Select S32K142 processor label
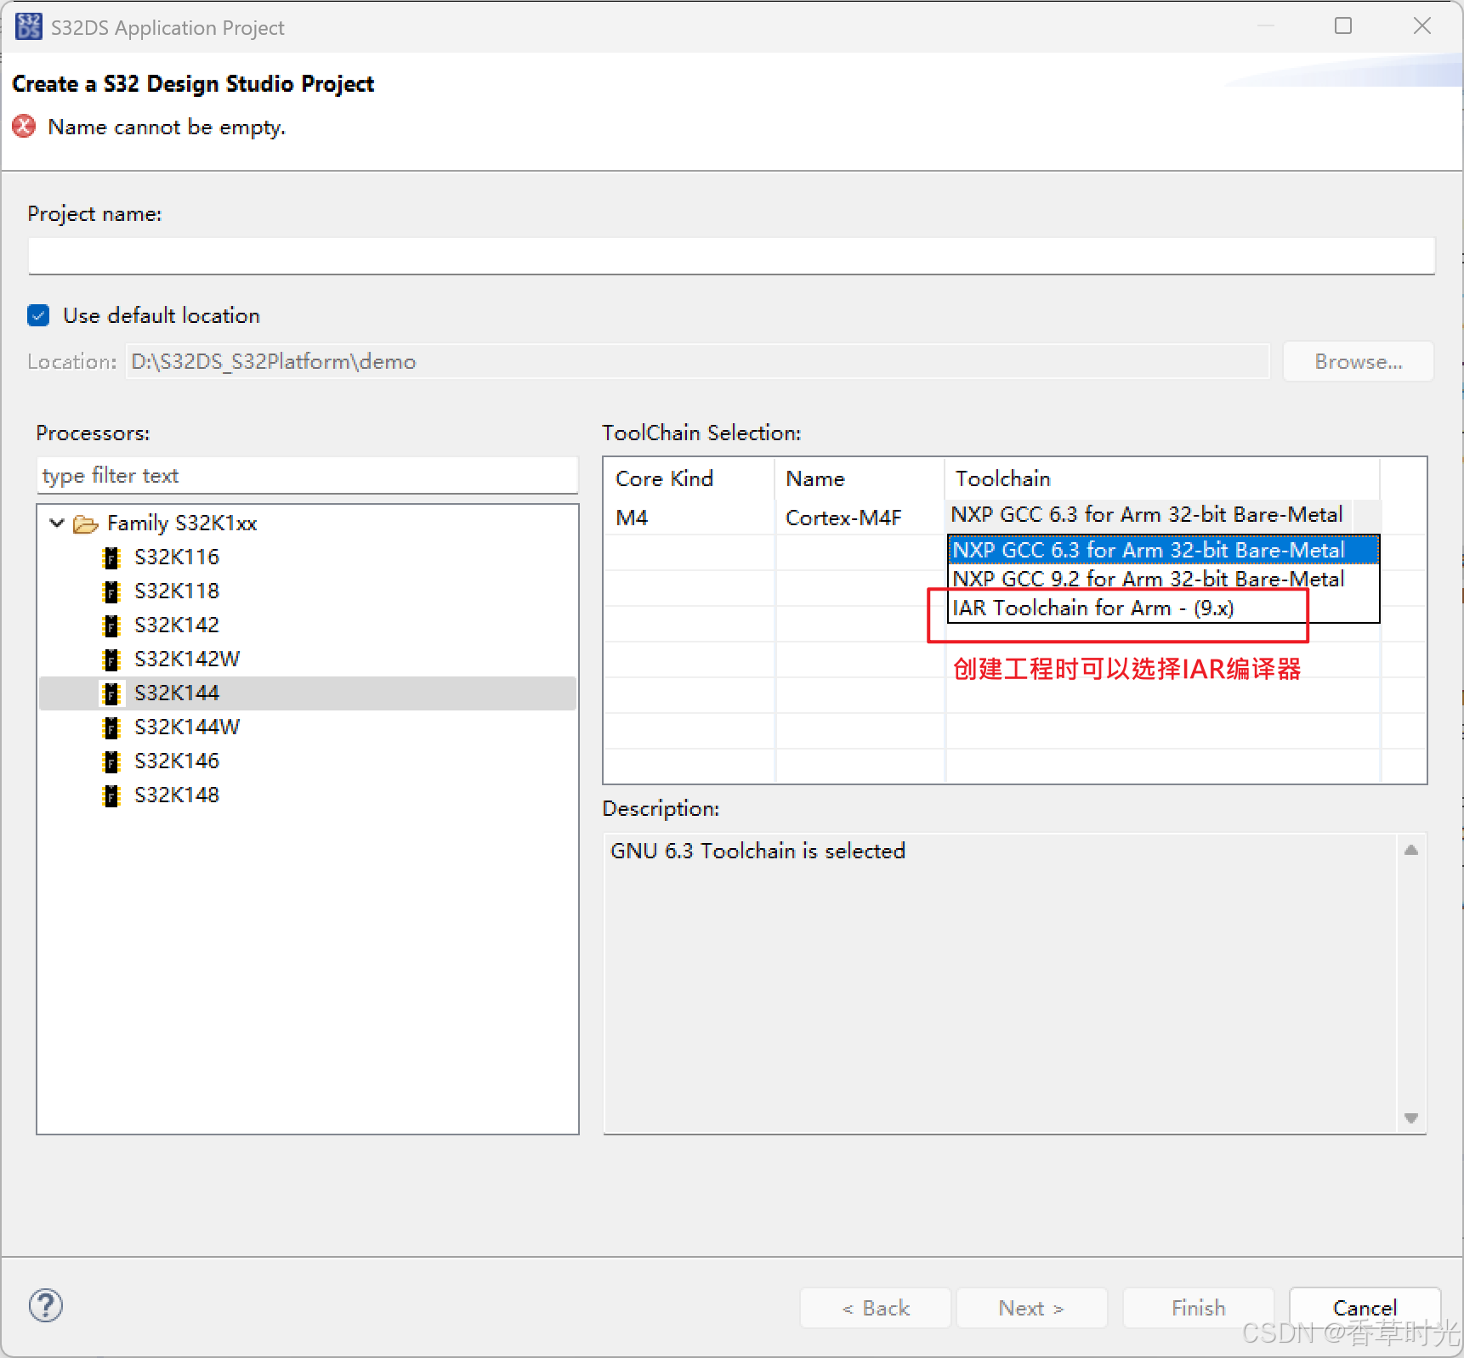This screenshot has height=1358, width=1464. 177,625
